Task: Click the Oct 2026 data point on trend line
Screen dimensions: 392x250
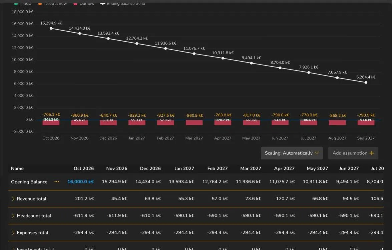Action: click(x=51, y=28)
